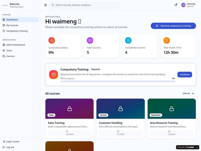Click Log out
The height and width of the screenshot is (151, 201).
click(20, 147)
